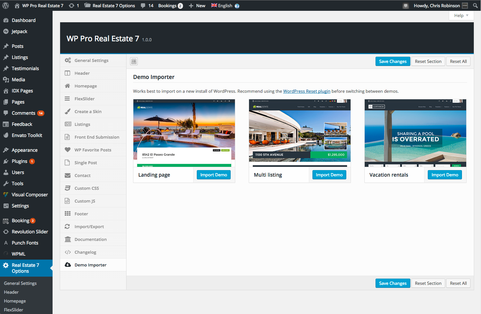Click the Contact envelope icon
The image size is (481, 314).
click(x=68, y=175)
